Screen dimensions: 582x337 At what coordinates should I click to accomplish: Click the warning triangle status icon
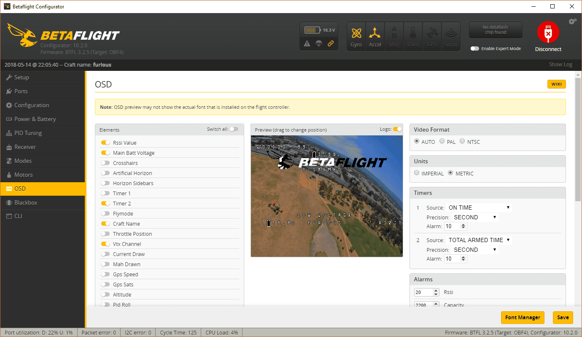pyautogui.click(x=307, y=43)
